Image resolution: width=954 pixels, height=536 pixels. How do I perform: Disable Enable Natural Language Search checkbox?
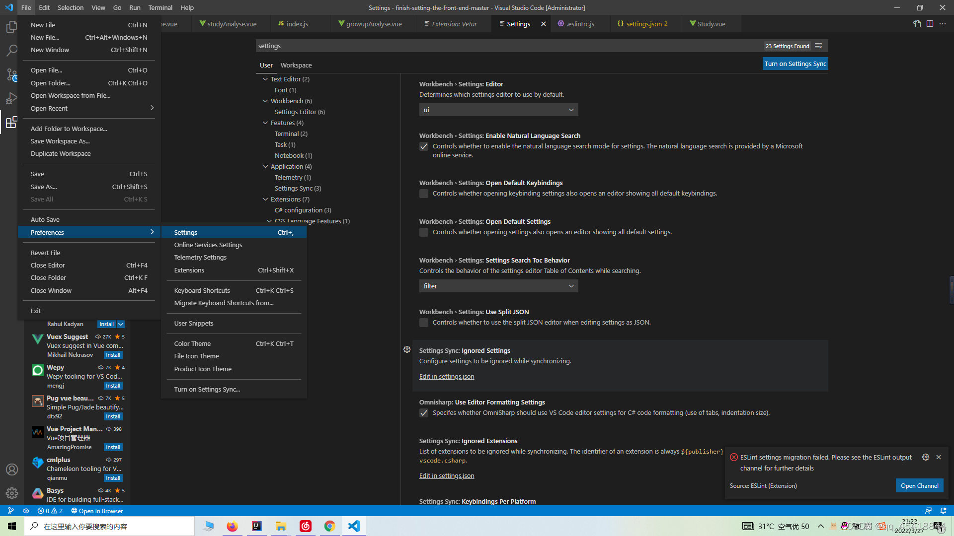point(424,146)
